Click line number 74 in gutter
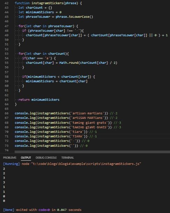The width and height of the screenshot is (170, 213). 6,150
